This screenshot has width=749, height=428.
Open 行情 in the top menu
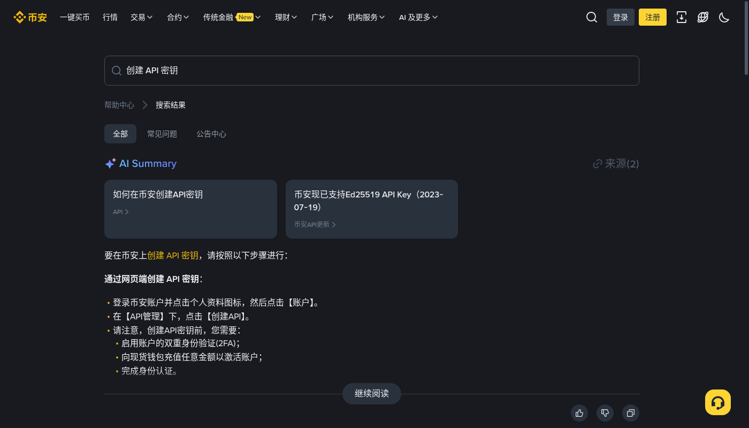[110, 17]
